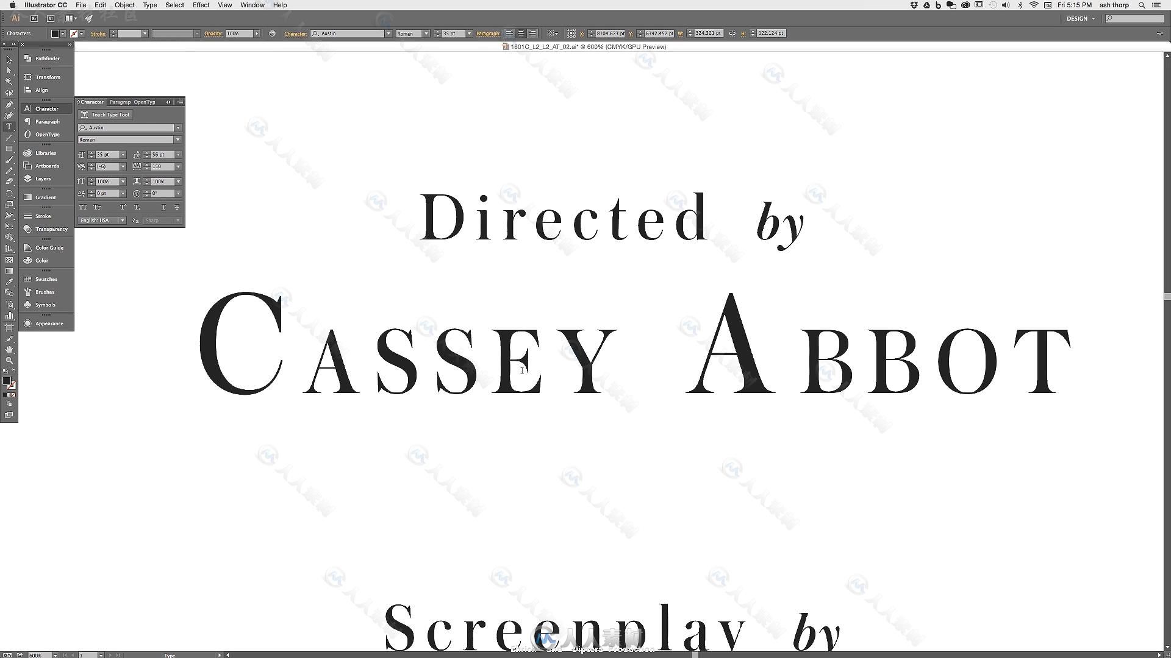
Task: Open the Libraries panel
Action: [x=46, y=153]
